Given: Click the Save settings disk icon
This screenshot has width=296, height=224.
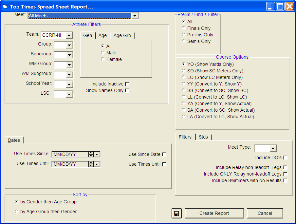Looking at the screenshot, I should pos(176,213).
